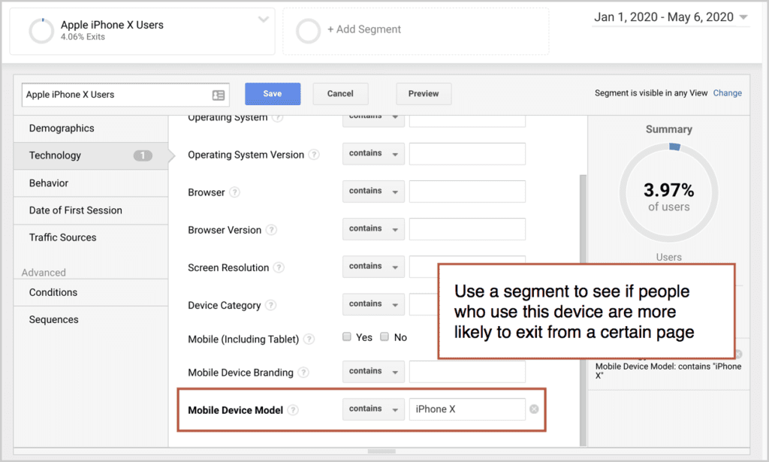Click the Apple iPhone X Users donut icon
The height and width of the screenshot is (462, 769).
click(x=41, y=31)
